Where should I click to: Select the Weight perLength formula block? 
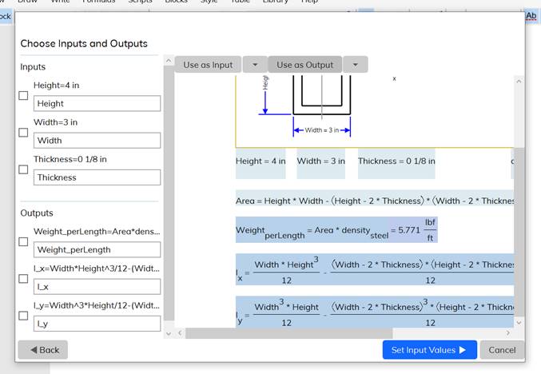[336, 230]
